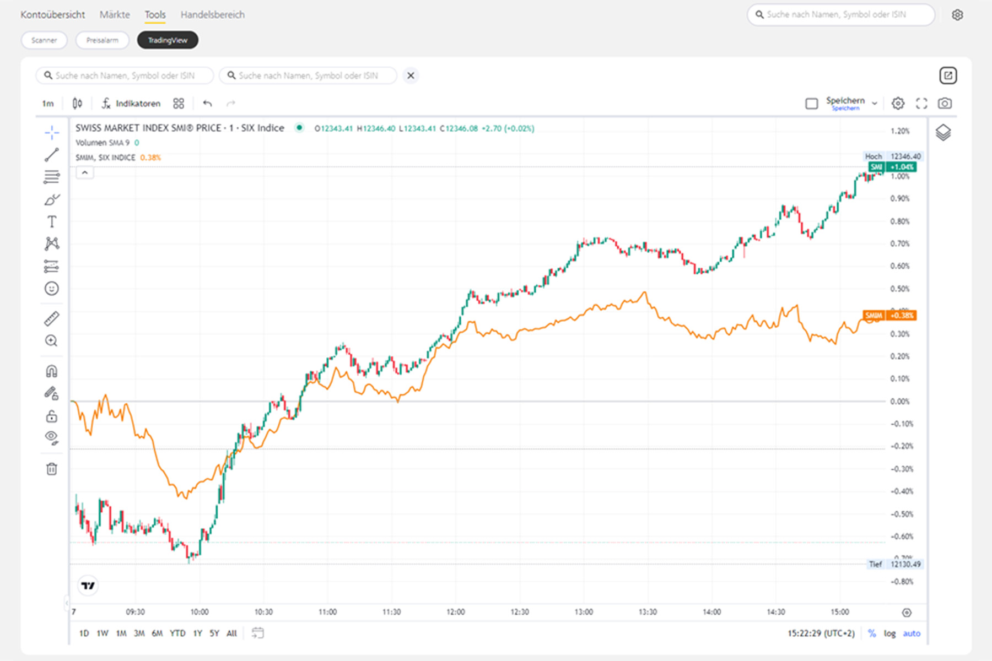Focus the second chart symbol search field
This screenshot has width=992, height=661.
click(308, 75)
